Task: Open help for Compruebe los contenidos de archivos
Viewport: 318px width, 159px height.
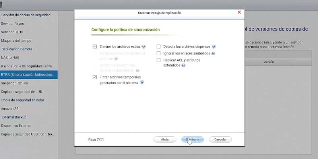Action: pos(116,58)
